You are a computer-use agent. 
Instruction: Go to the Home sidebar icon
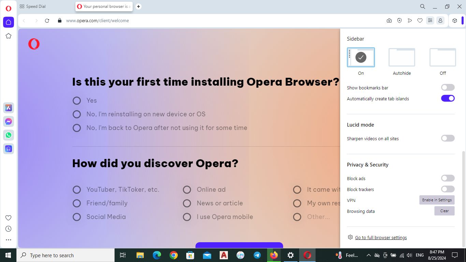9,22
